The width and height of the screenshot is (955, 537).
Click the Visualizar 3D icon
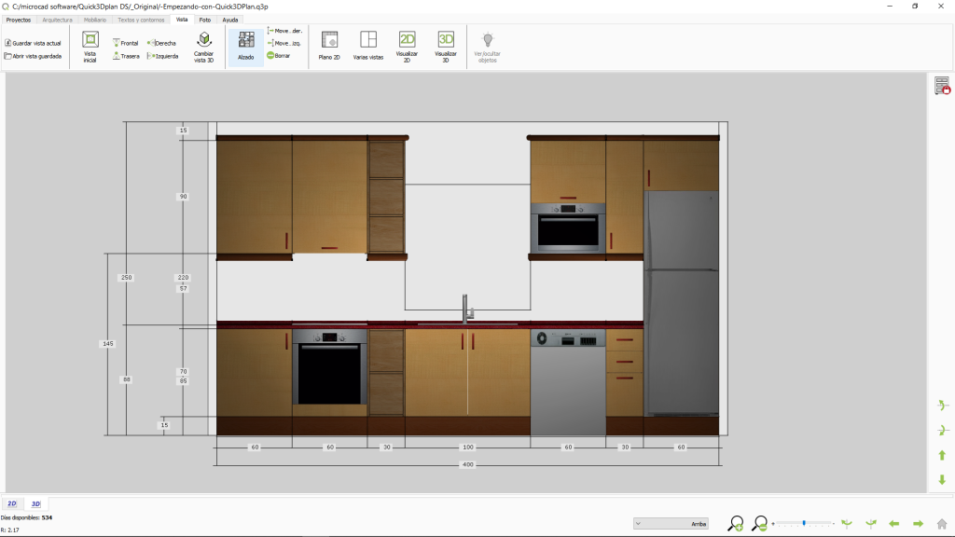click(x=446, y=41)
